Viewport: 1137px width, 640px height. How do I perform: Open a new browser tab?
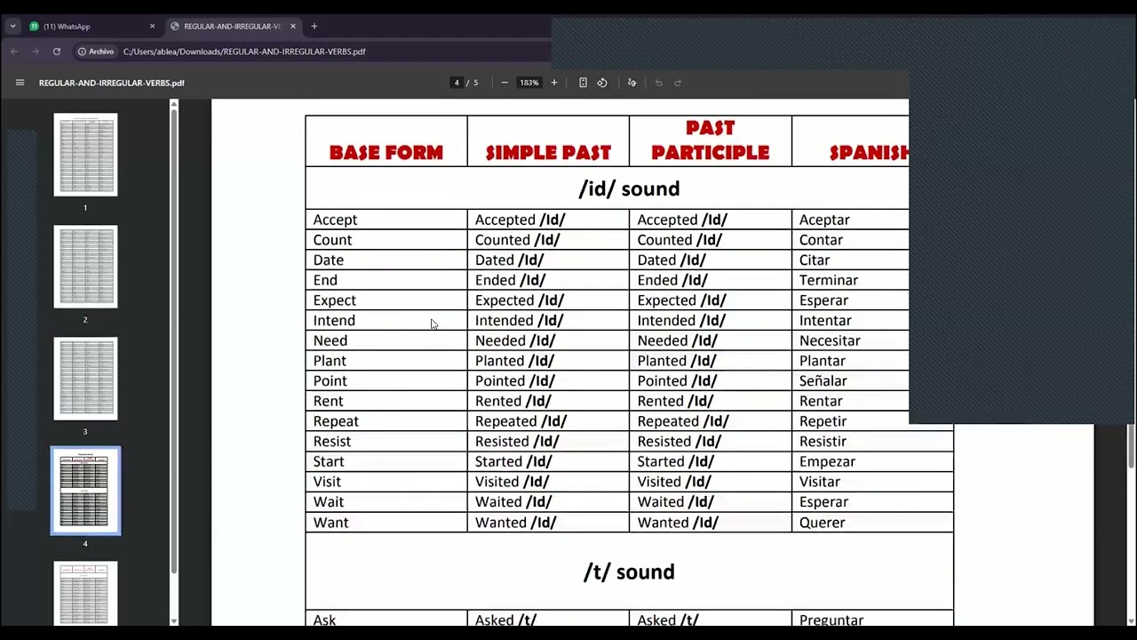[x=314, y=27]
